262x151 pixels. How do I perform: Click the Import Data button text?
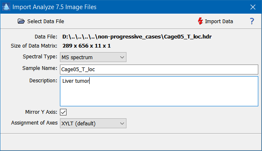[x=219, y=22]
